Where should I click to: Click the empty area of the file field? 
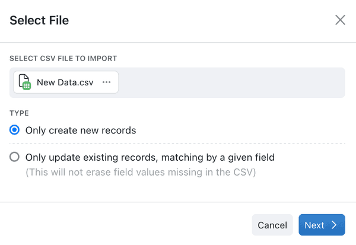click(x=231, y=82)
